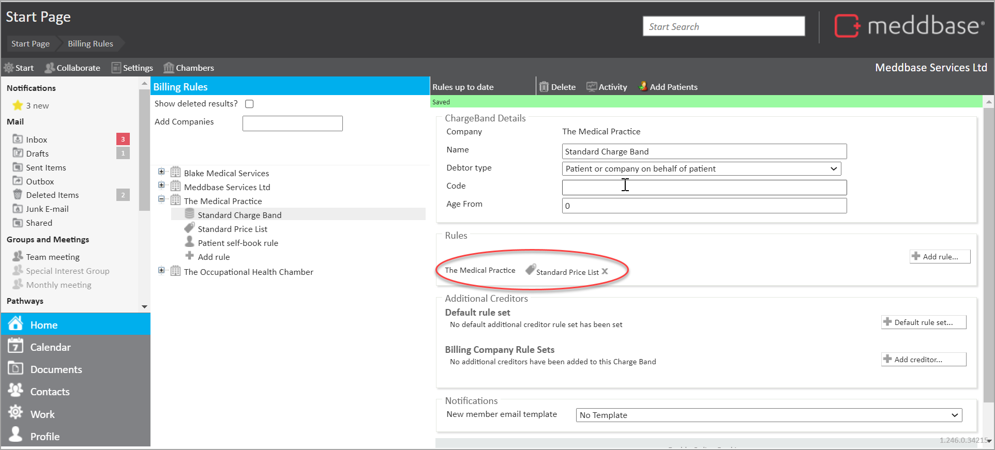Screen dimensions: 995x450
Task: Click the Delete trash icon in toolbar
Action: click(x=544, y=87)
